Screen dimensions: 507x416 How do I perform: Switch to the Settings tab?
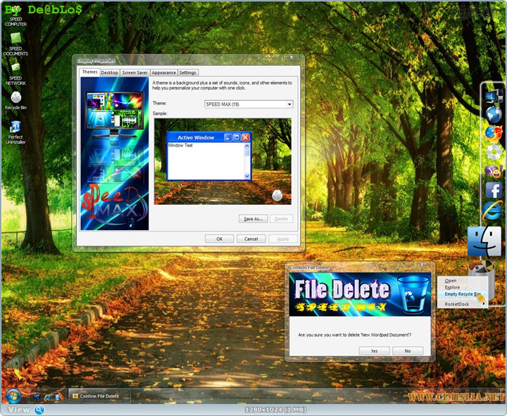[x=187, y=73]
